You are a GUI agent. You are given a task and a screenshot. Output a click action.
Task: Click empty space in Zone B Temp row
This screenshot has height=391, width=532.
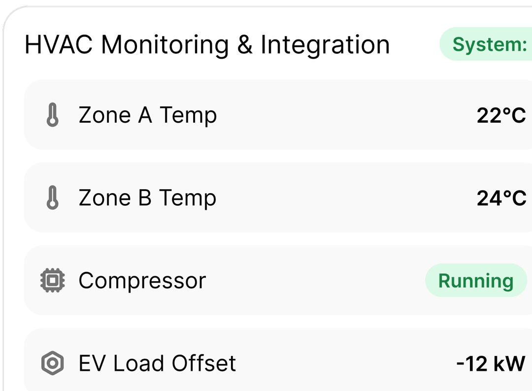pos(339,197)
